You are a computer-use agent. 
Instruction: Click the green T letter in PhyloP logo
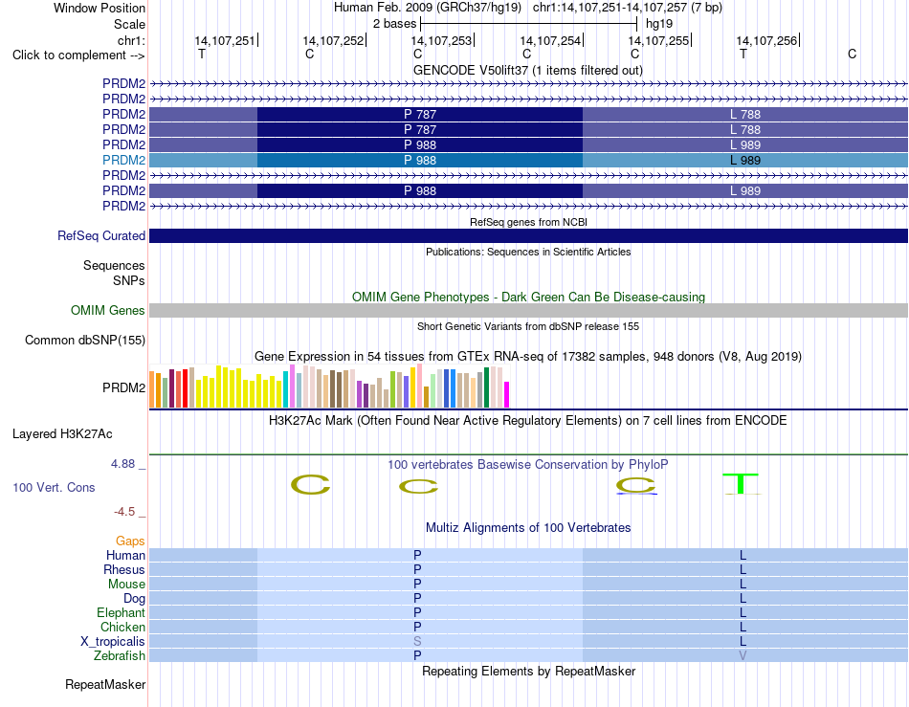[x=741, y=484]
